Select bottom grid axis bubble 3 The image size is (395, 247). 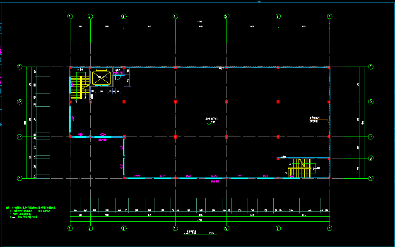tap(123, 228)
